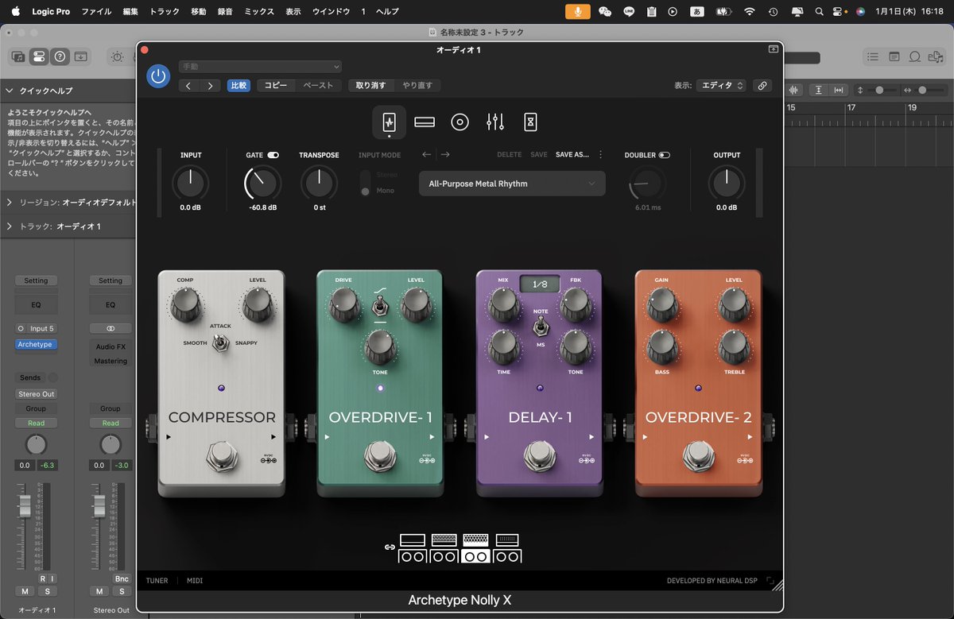Mute the オーディオ 1 channel strip
This screenshot has width=954, height=619.
pyautogui.click(x=25, y=591)
